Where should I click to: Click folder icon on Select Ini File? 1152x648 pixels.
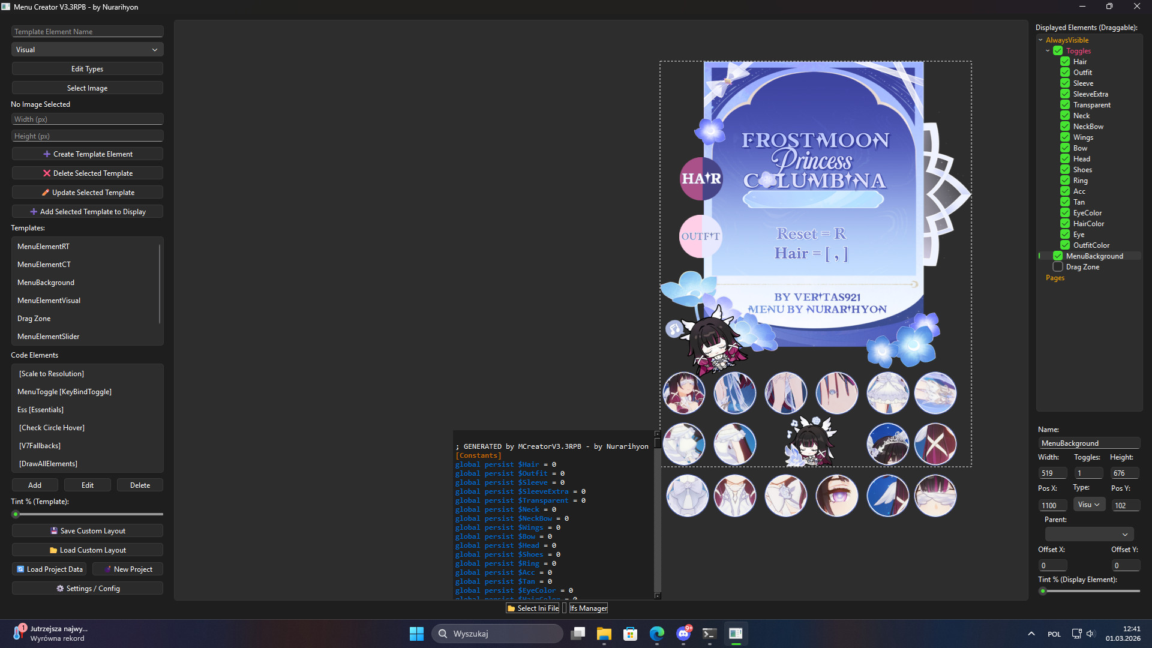tap(511, 608)
